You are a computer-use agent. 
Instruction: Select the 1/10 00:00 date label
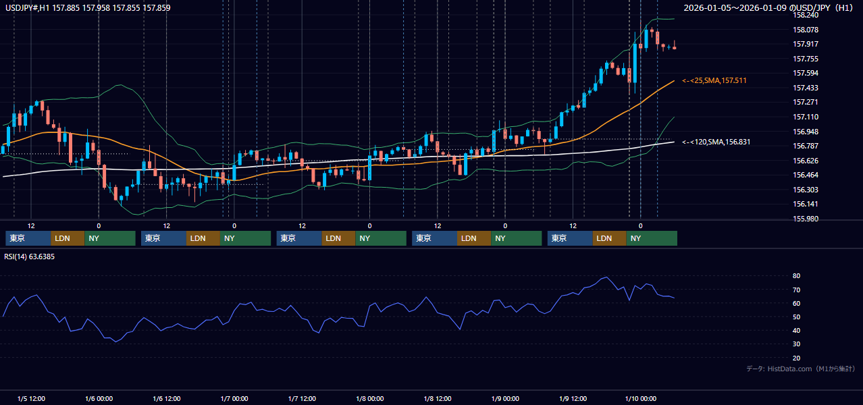click(640, 398)
